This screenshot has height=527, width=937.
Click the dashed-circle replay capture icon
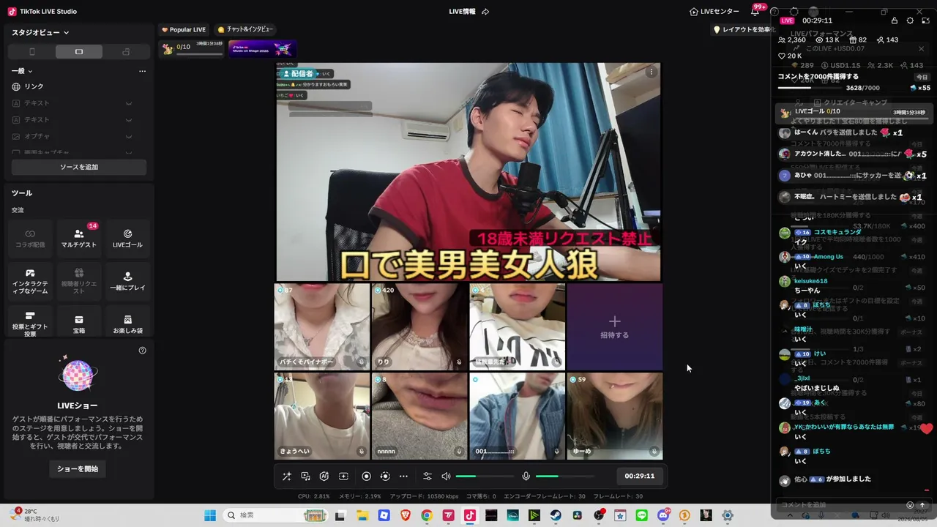pos(385,476)
